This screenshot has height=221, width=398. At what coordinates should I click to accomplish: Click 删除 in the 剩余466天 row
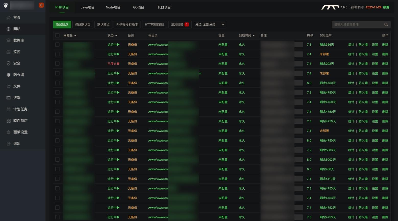[385, 169]
